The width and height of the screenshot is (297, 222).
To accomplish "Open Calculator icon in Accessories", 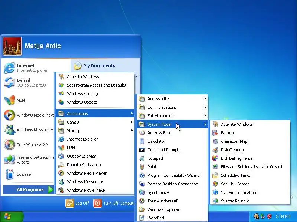I will coord(142,141).
